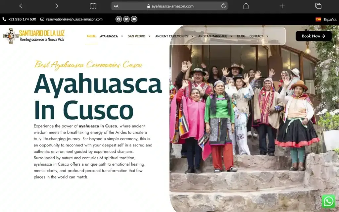The image size is (339, 212).
Task: Switch language to Español
Action: [x=330, y=20]
